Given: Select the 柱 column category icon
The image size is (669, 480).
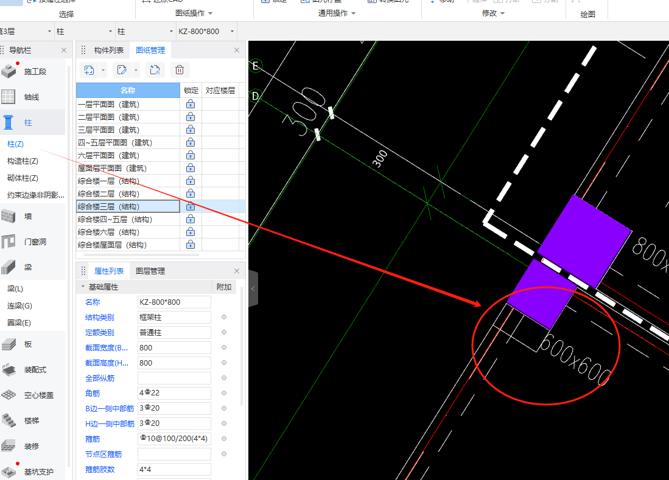Looking at the screenshot, I should click(x=9, y=122).
